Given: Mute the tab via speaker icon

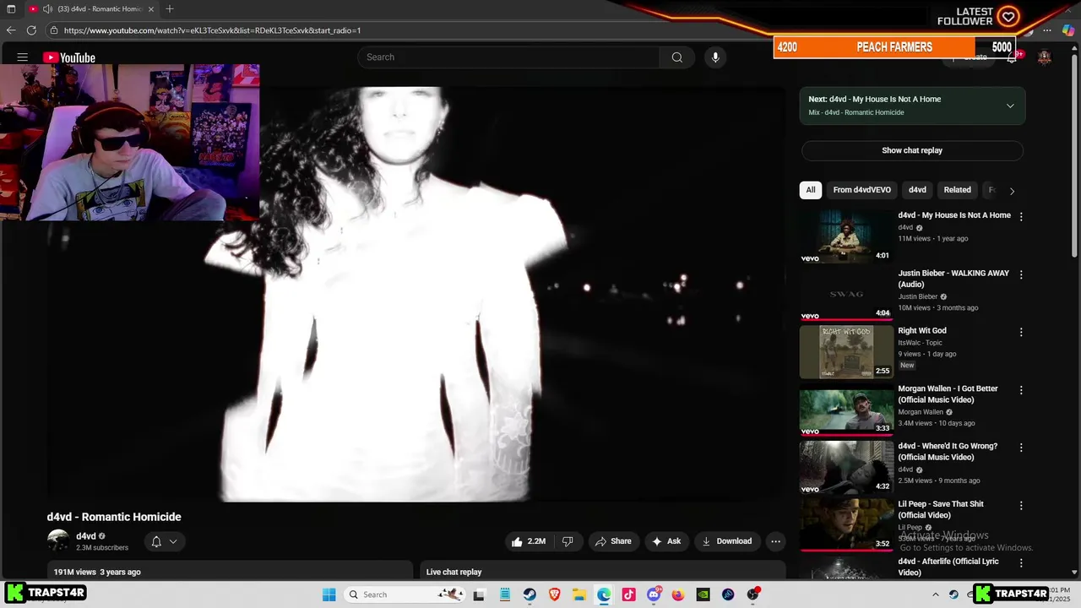Looking at the screenshot, I should pyautogui.click(x=47, y=9).
